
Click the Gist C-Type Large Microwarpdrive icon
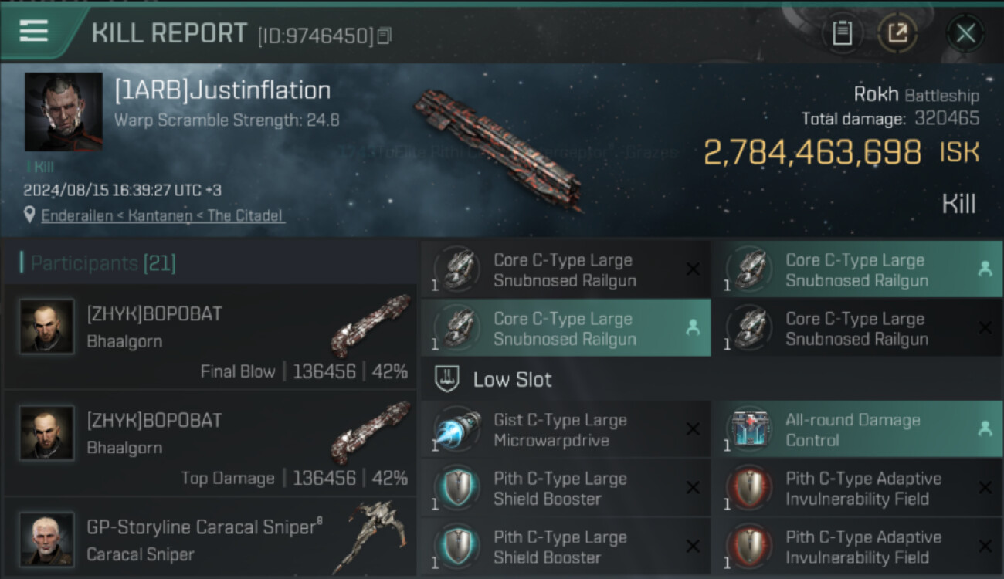(x=457, y=430)
